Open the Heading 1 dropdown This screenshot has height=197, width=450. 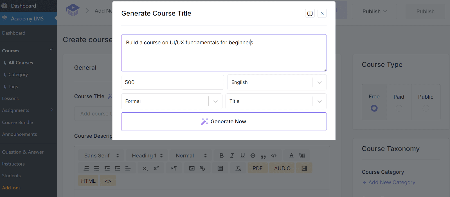click(x=147, y=156)
